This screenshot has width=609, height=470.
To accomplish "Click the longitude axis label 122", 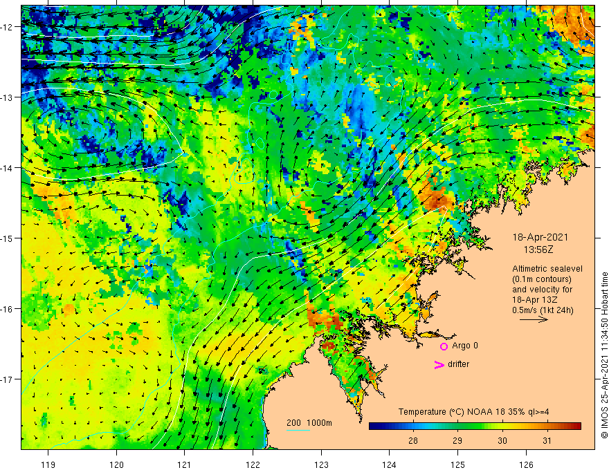I will pos(253,464).
